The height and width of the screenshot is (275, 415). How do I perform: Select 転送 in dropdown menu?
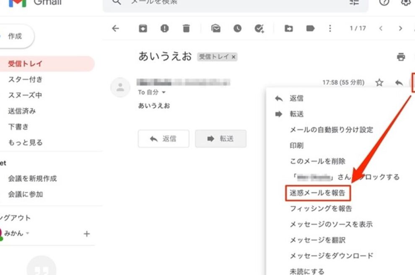pyautogui.click(x=296, y=114)
